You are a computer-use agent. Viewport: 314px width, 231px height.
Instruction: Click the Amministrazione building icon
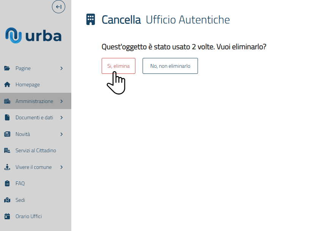pyautogui.click(x=7, y=101)
